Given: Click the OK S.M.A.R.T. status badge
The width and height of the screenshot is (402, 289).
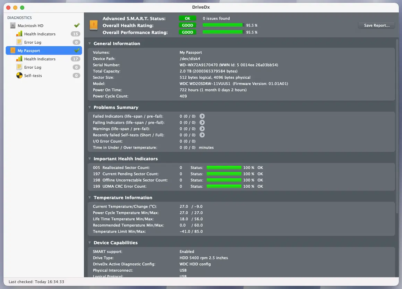Looking at the screenshot, I should (x=187, y=18).
